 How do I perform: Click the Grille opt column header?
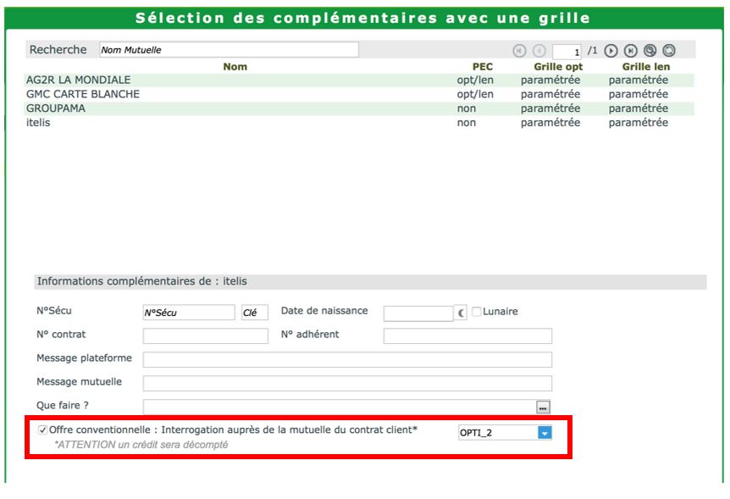(x=558, y=67)
